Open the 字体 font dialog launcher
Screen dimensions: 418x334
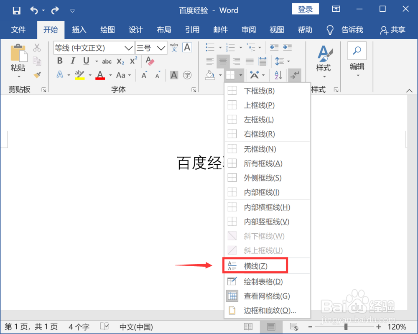[x=194, y=90]
